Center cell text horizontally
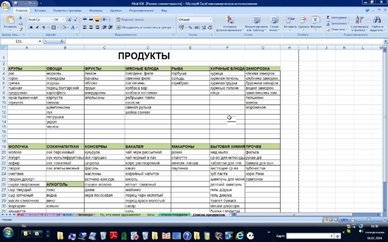Screen dimensions: 388x242 point(91,27)
